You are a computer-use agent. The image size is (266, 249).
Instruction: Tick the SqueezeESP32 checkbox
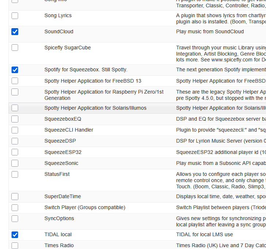(x=15, y=152)
